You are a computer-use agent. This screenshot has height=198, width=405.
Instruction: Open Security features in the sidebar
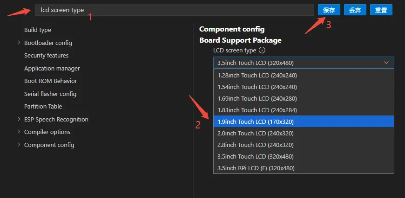(46, 56)
